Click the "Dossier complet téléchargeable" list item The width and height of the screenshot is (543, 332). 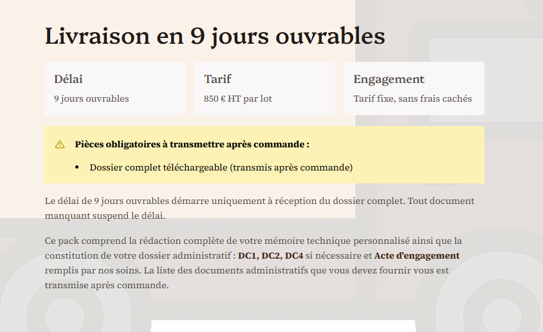point(221,167)
